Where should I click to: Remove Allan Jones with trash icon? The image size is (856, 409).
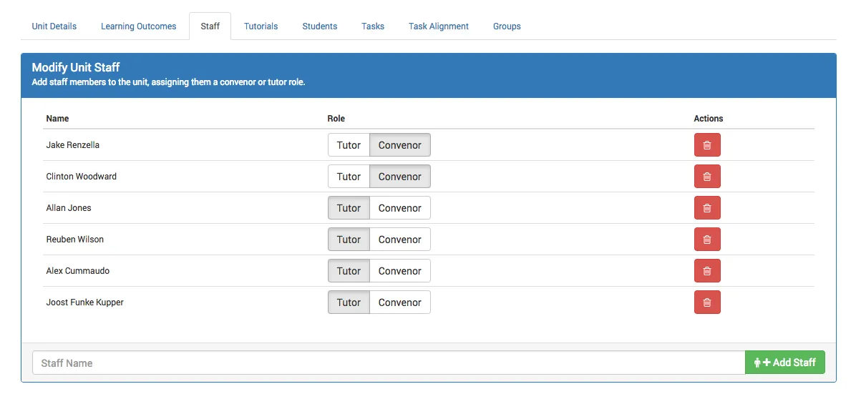point(707,208)
